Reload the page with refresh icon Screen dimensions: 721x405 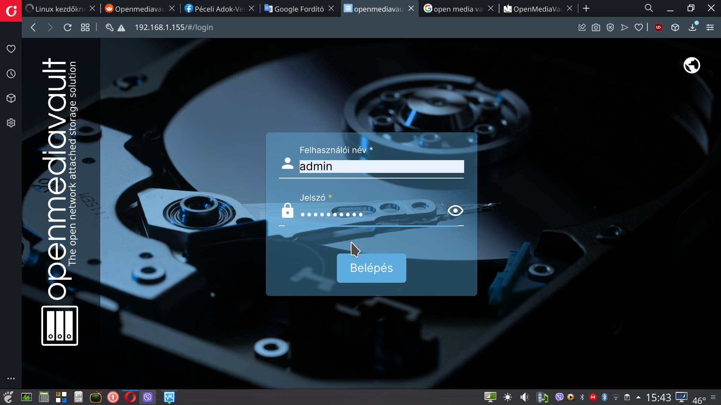tap(68, 27)
